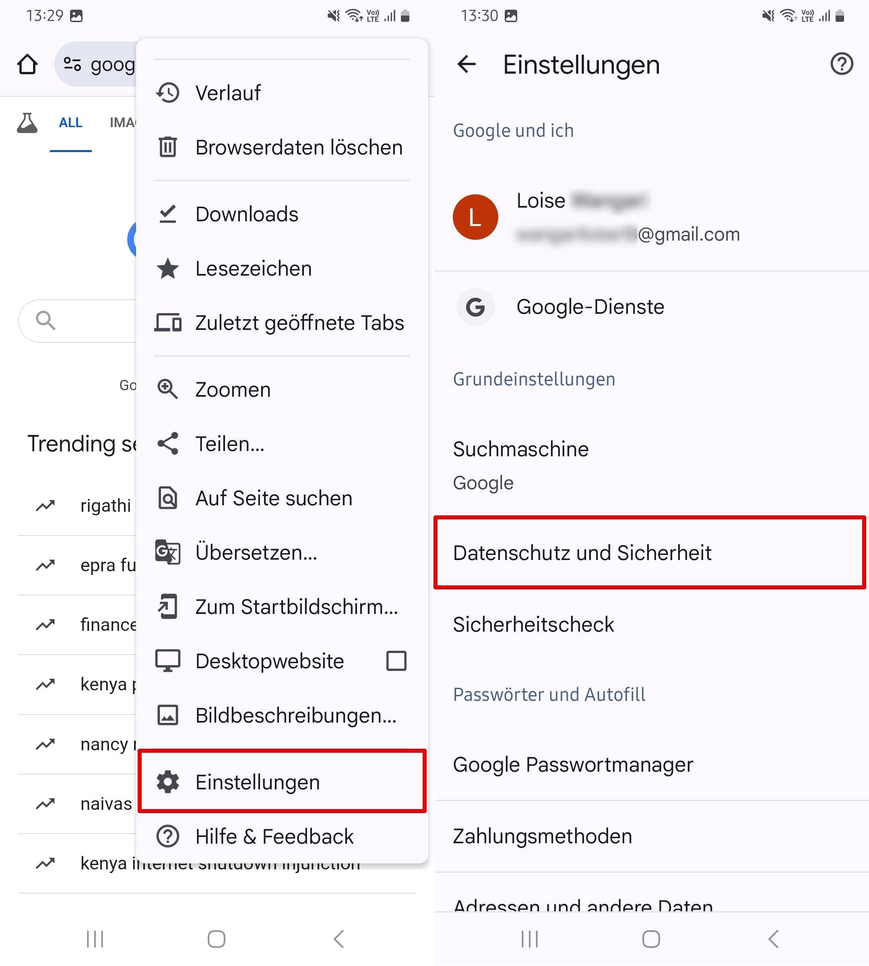Screen dimensions: 869x966
Task: Open Google Passwortmanager
Action: pos(652,764)
